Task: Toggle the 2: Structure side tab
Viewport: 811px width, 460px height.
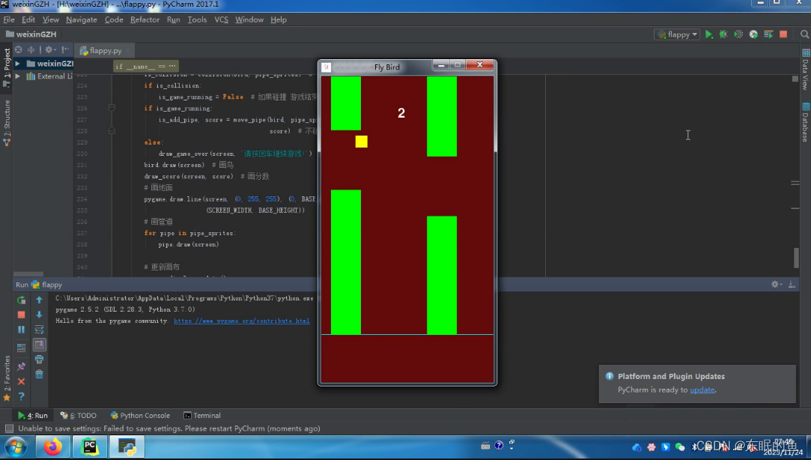Action: [x=7, y=123]
